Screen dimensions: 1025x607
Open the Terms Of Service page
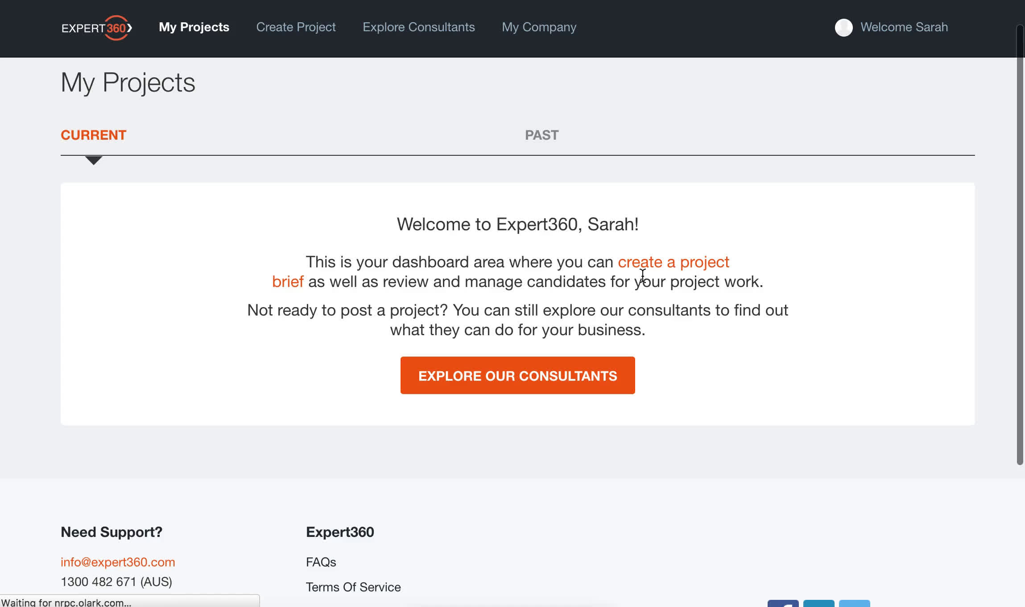click(x=353, y=587)
